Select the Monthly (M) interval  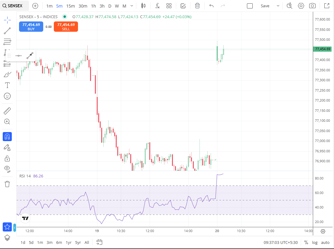click(125, 6)
